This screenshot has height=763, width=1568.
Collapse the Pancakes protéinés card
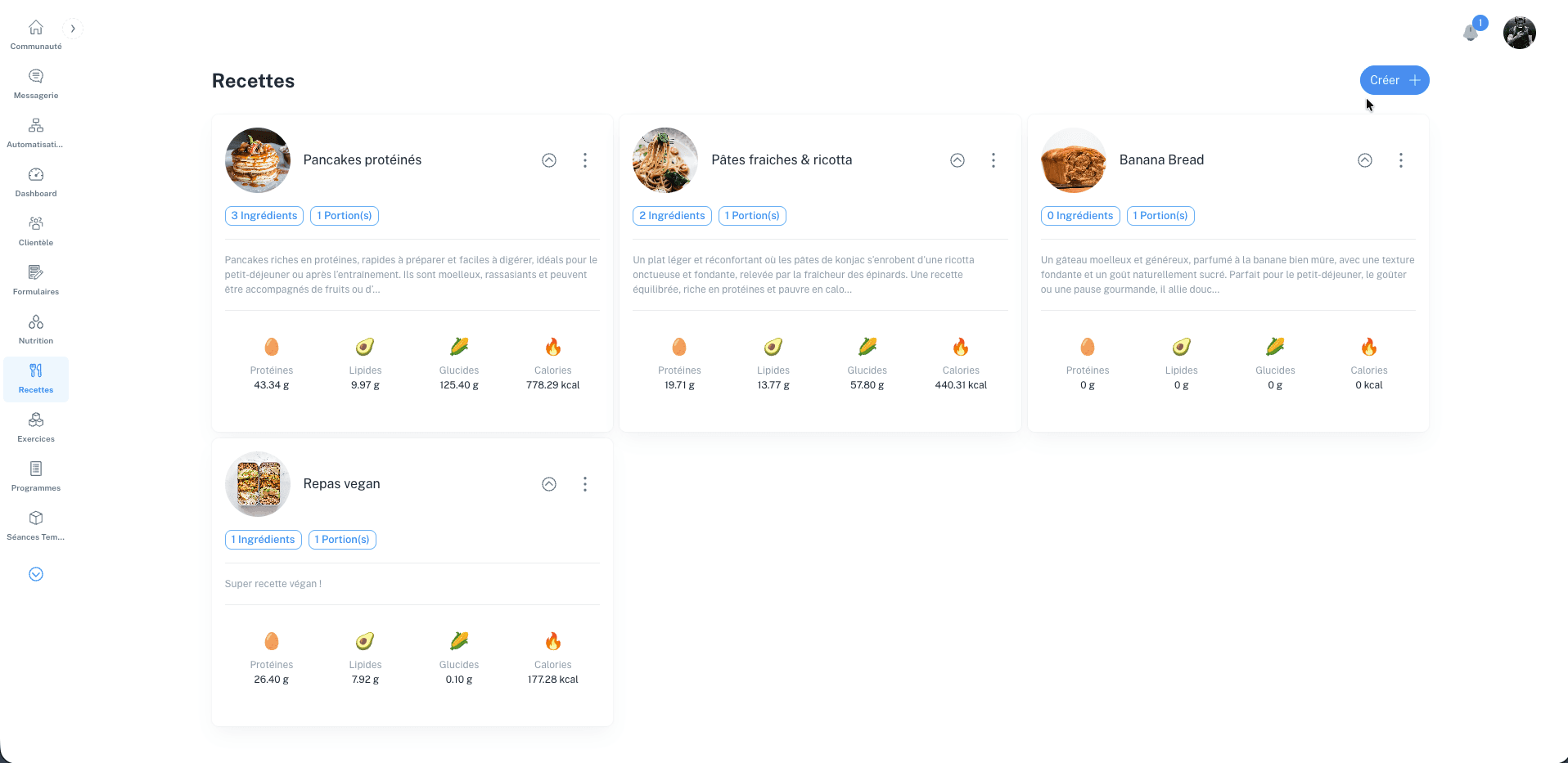(549, 160)
